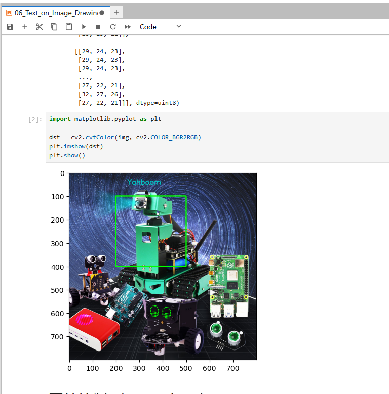This screenshot has height=394, width=389.
Task: Click the dtype=uint8 output text
Action: [158, 103]
